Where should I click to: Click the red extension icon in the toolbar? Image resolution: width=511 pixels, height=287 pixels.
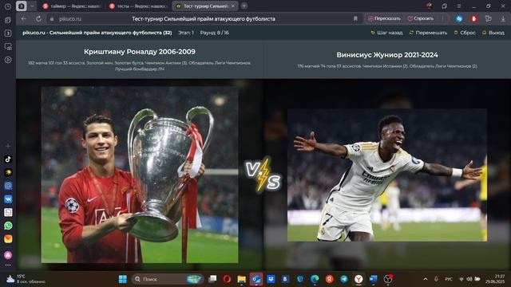pos(473,19)
